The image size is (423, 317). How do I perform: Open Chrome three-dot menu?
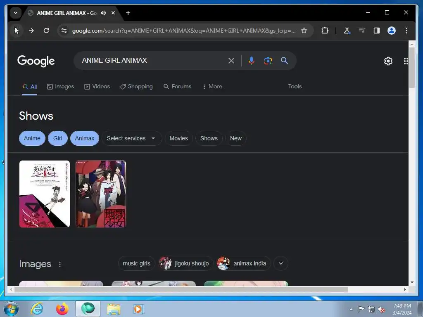pyautogui.click(x=406, y=31)
